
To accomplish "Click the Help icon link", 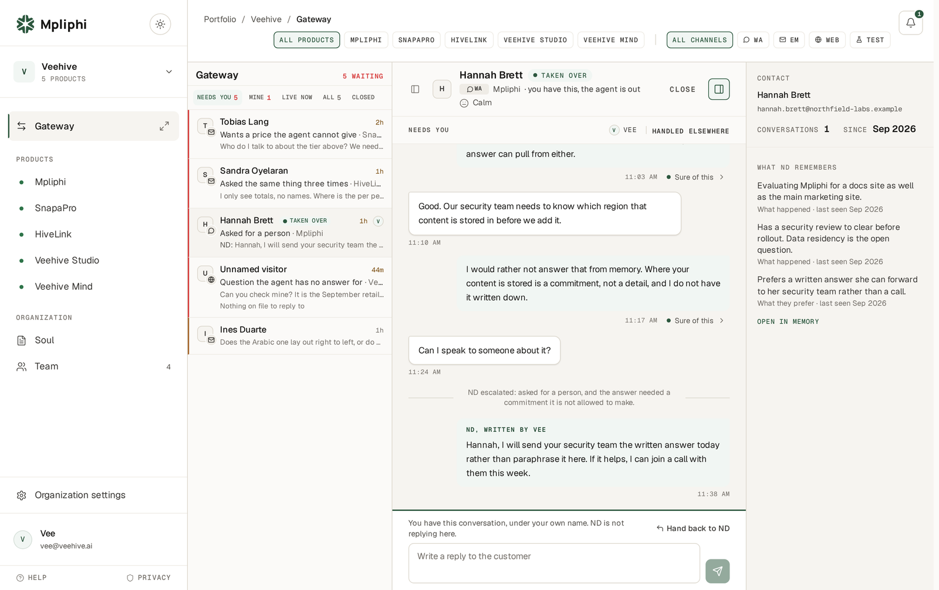I will [x=32, y=578].
